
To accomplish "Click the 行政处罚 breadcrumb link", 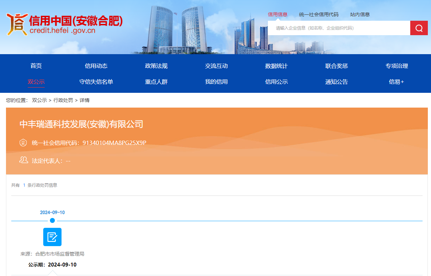I will point(63,100).
